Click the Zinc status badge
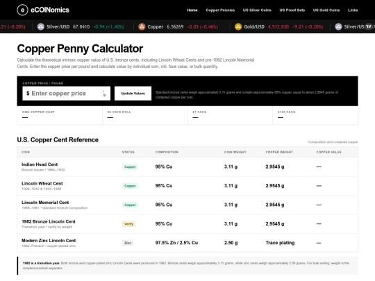This screenshot has width=375, height=281. 128,243
